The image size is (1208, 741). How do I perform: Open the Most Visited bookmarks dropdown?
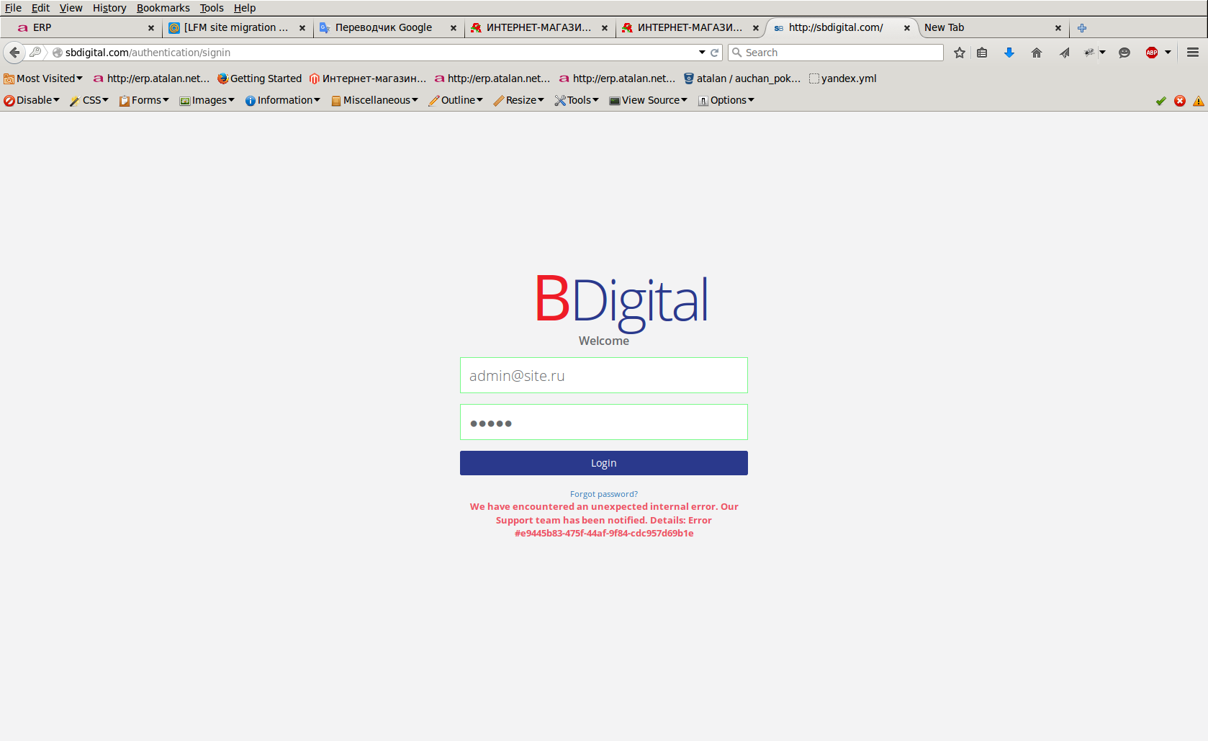coord(43,78)
